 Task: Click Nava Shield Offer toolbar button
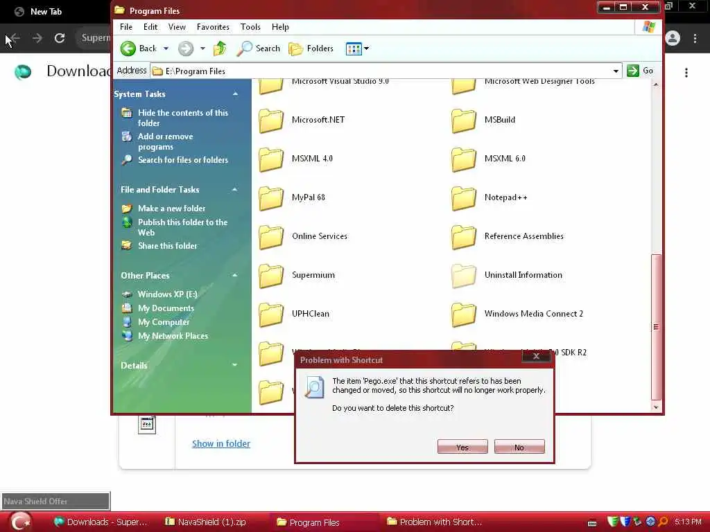[x=55, y=502]
